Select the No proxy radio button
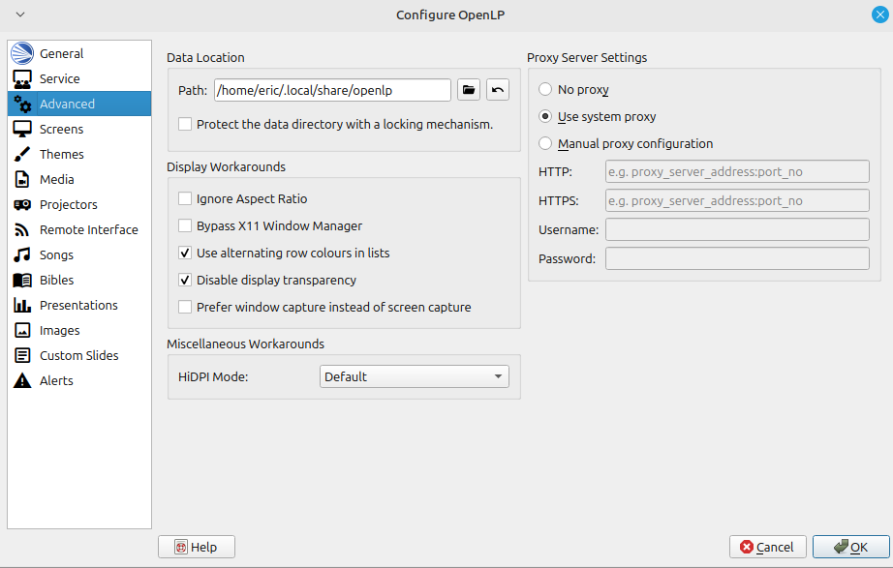 point(545,89)
